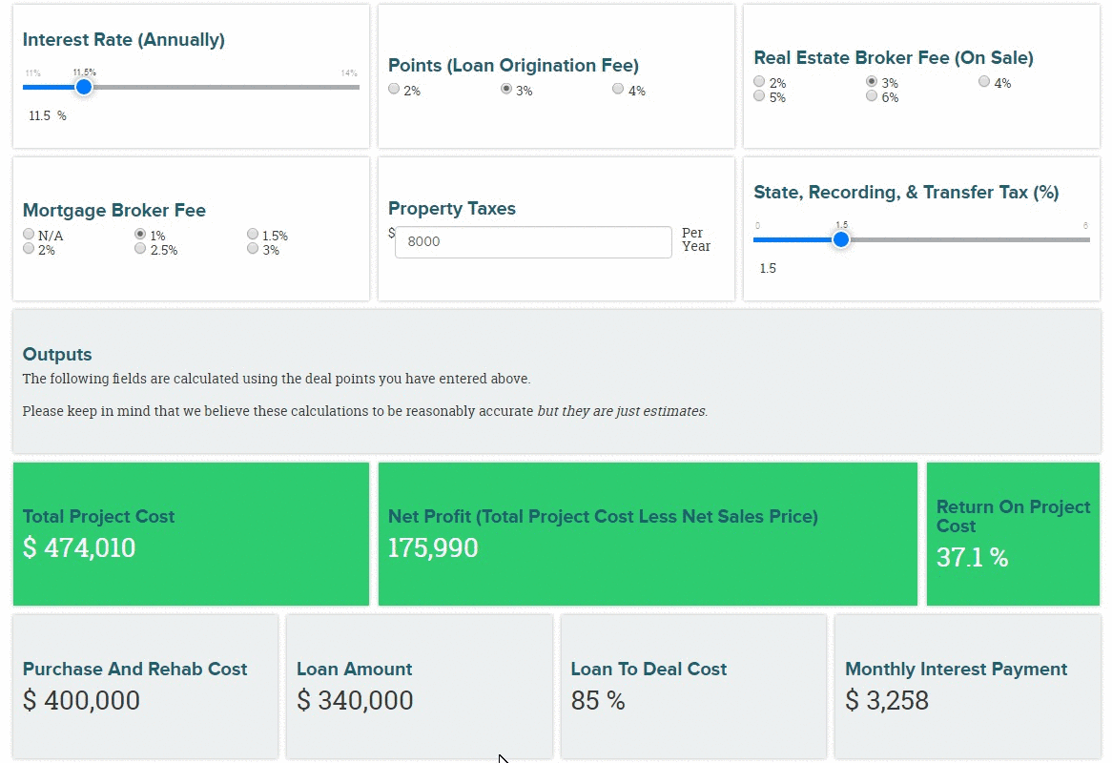Click the Transfer Tax slider handle

(841, 239)
